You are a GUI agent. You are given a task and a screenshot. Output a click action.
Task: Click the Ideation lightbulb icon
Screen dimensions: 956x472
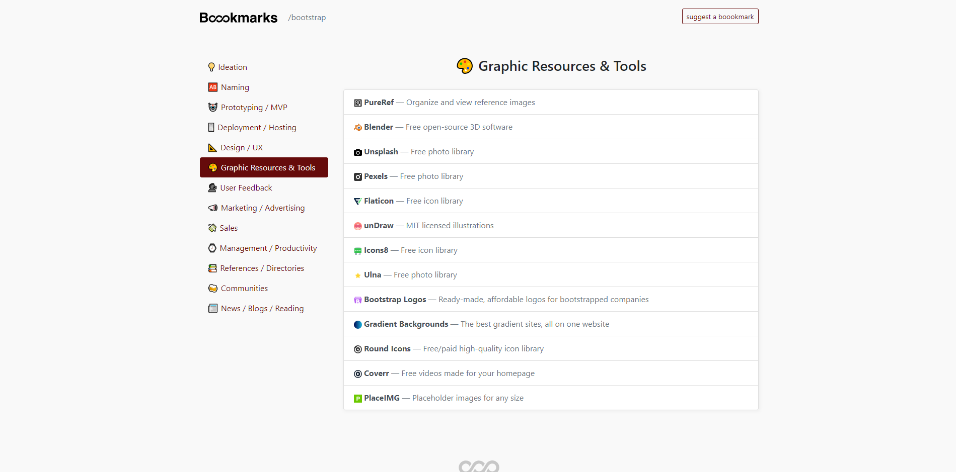tap(211, 67)
